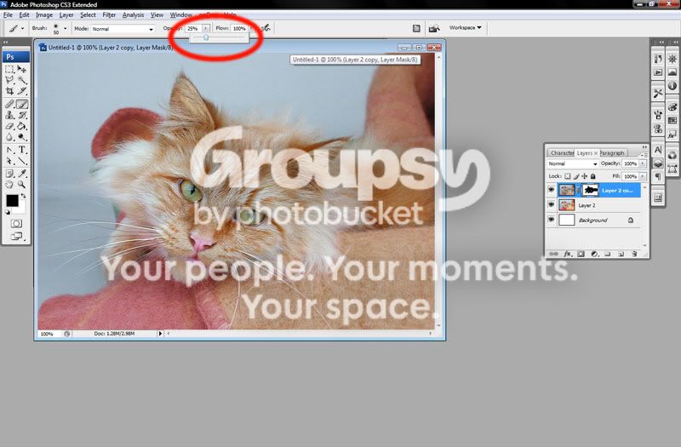Open layer Fill arrow
Image resolution: width=681 pixels, height=447 pixels.
click(643, 176)
